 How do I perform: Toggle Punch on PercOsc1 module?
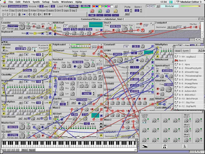pyautogui.click(x=100, y=65)
